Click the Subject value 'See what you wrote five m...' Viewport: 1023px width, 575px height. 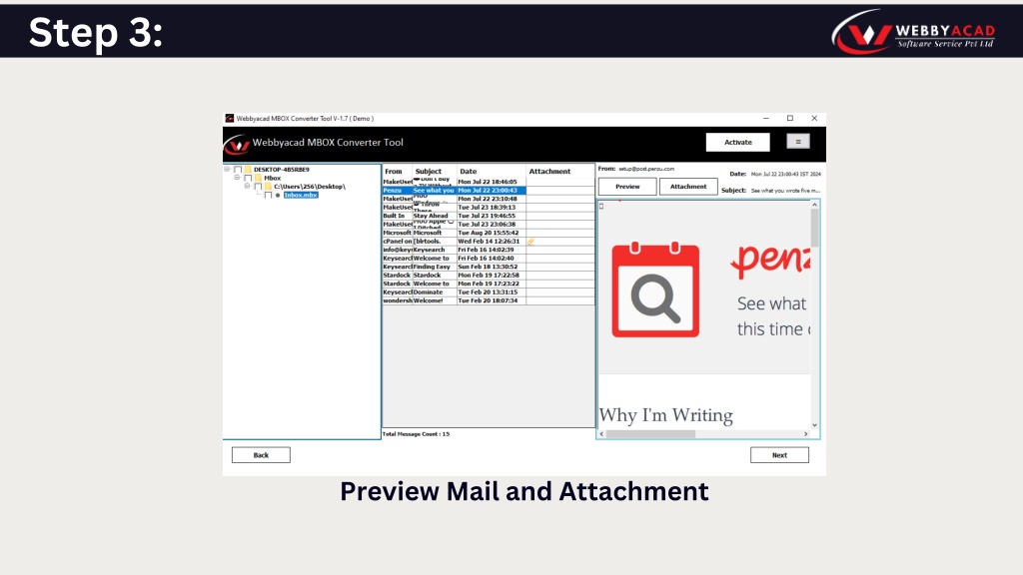[785, 191]
